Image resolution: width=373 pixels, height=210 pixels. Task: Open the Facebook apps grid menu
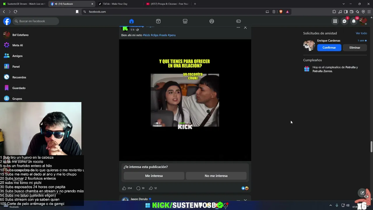[x=335, y=21]
